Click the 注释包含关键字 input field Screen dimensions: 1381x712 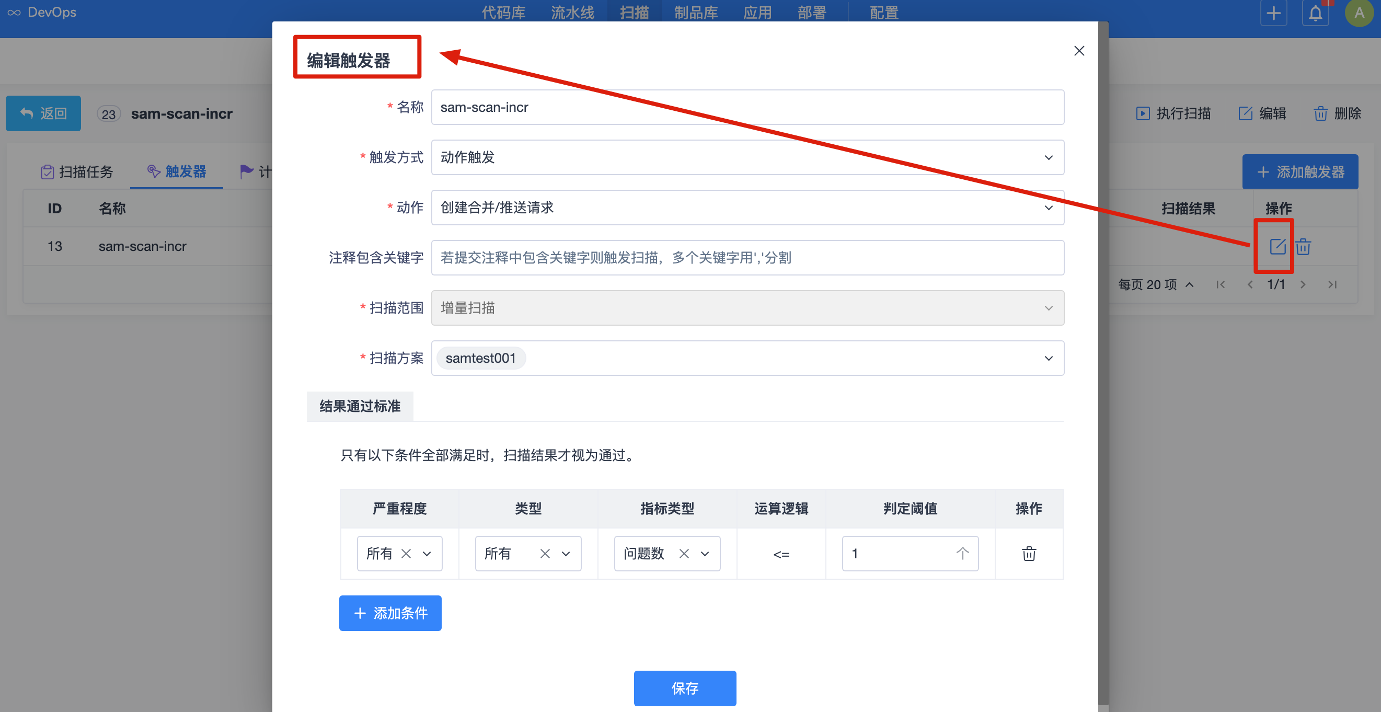(x=747, y=258)
